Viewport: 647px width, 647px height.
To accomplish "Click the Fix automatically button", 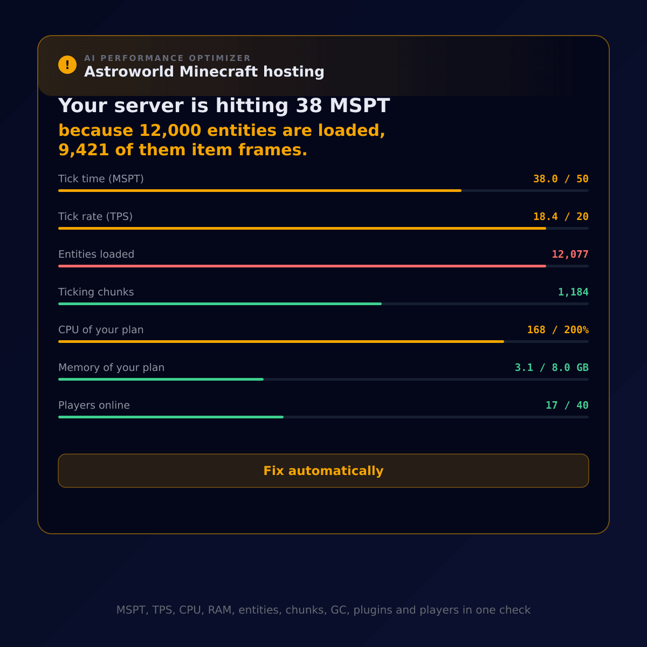I will [x=323, y=471].
